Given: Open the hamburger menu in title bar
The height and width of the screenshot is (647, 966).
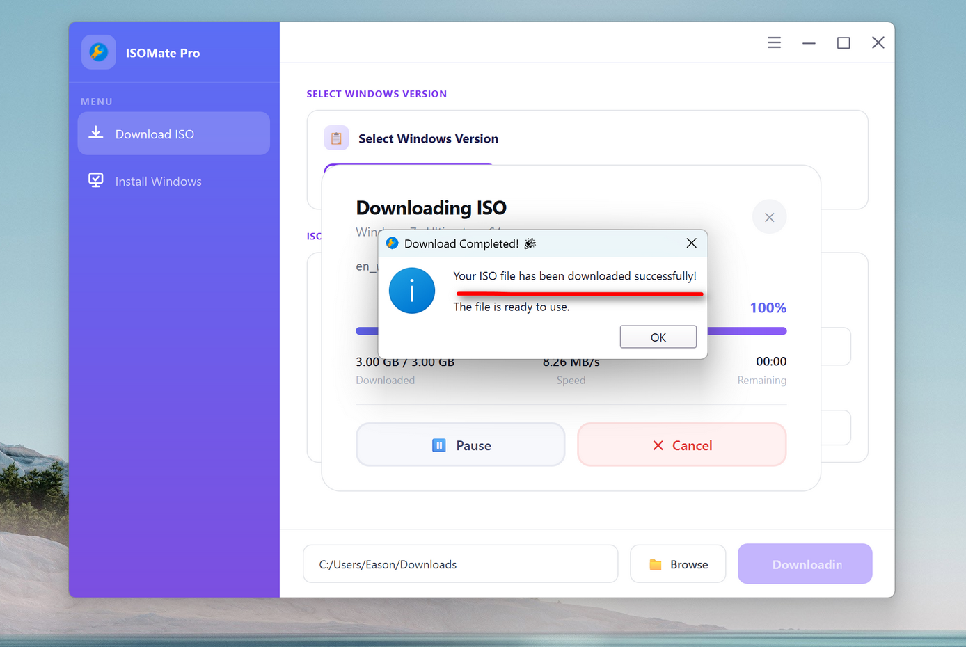Looking at the screenshot, I should point(774,43).
